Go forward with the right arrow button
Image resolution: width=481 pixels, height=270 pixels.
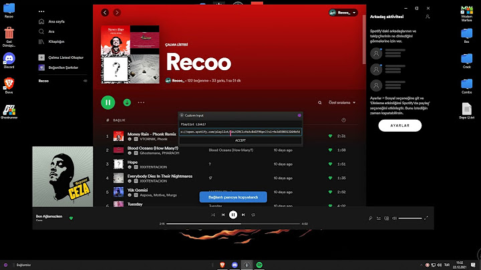tap(117, 13)
